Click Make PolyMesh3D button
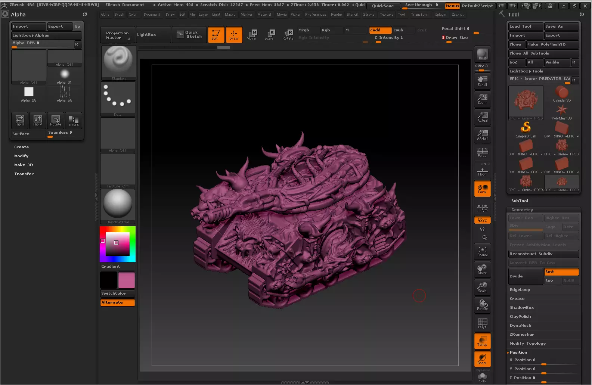The image size is (592, 385). (552, 44)
